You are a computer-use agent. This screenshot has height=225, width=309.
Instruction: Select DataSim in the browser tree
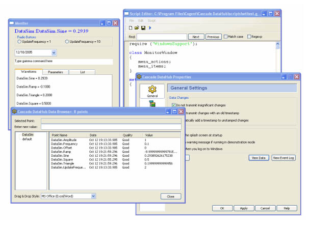(28, 135)
